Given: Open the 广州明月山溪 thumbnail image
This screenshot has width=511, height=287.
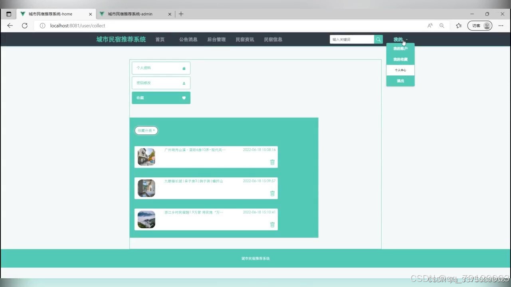Looking at the screenshot, I should (147, 157).
